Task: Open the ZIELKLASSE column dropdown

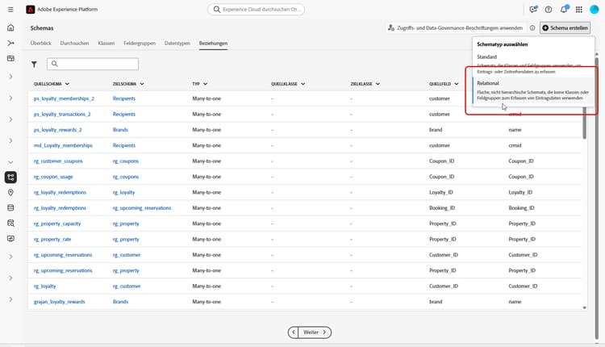Action: [378, 84]
